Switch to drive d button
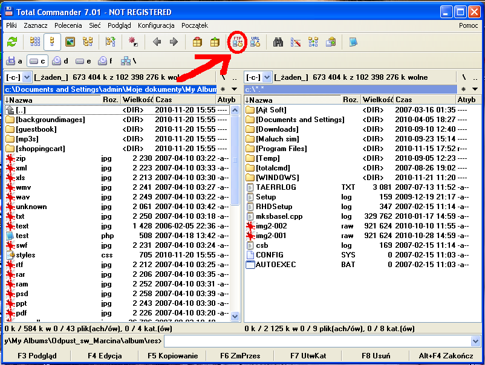Viewport: 485px width, 365px height. click(x=60, y=61)
